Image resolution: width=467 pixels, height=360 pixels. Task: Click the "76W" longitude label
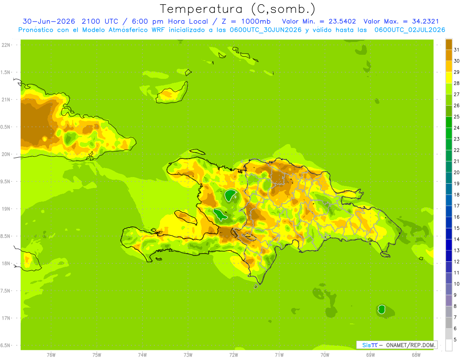51,355
